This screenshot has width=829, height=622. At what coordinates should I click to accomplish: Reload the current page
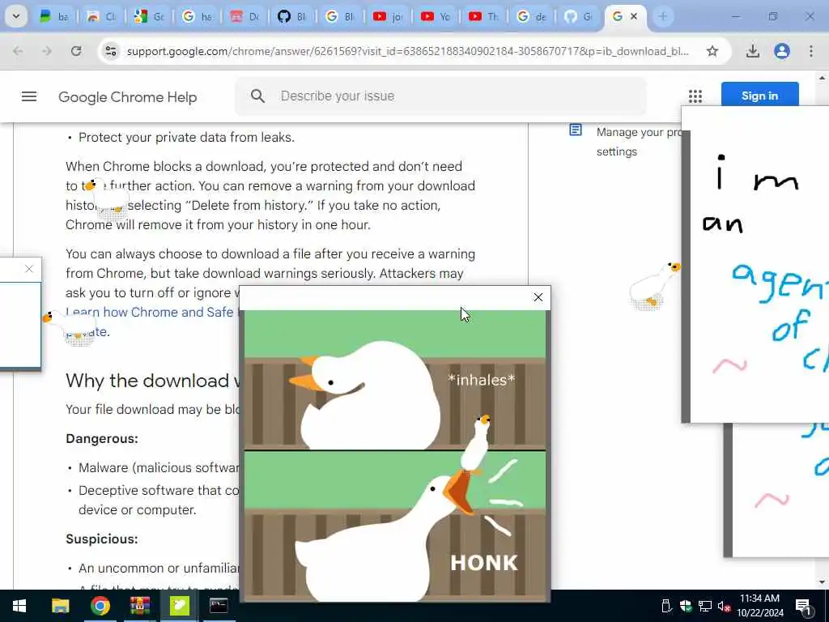[x=76, y=51]
